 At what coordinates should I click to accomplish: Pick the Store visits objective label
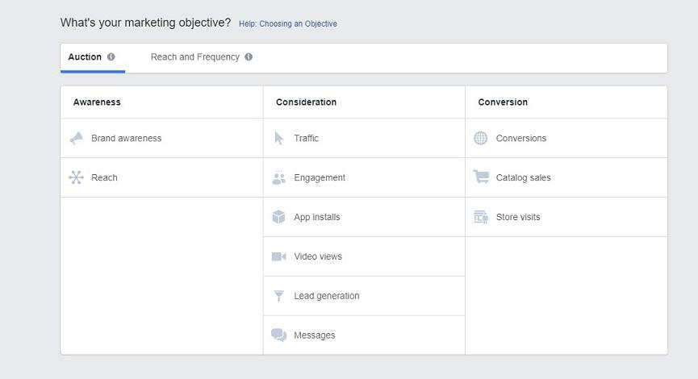(518, 217)
